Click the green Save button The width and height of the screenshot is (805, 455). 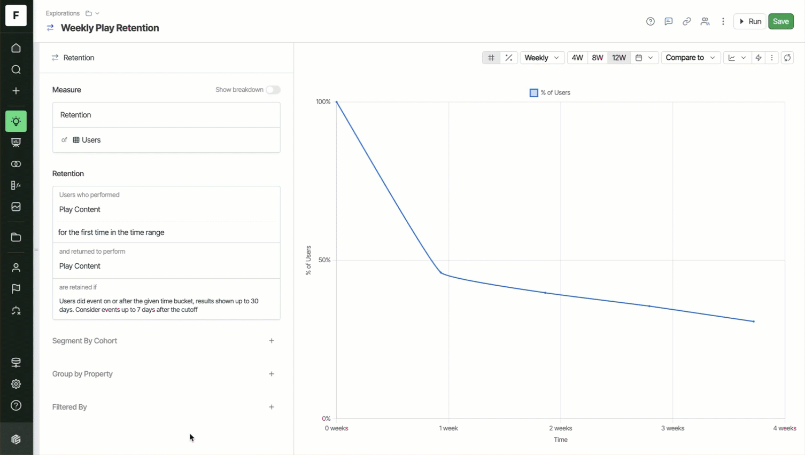[x=780, y=21]
